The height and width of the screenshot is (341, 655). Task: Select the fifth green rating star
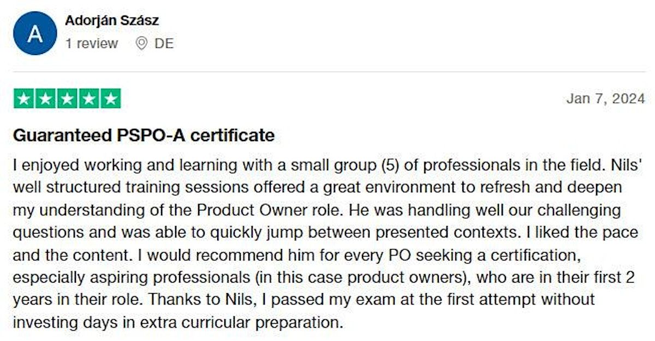[x=111, y=99]
